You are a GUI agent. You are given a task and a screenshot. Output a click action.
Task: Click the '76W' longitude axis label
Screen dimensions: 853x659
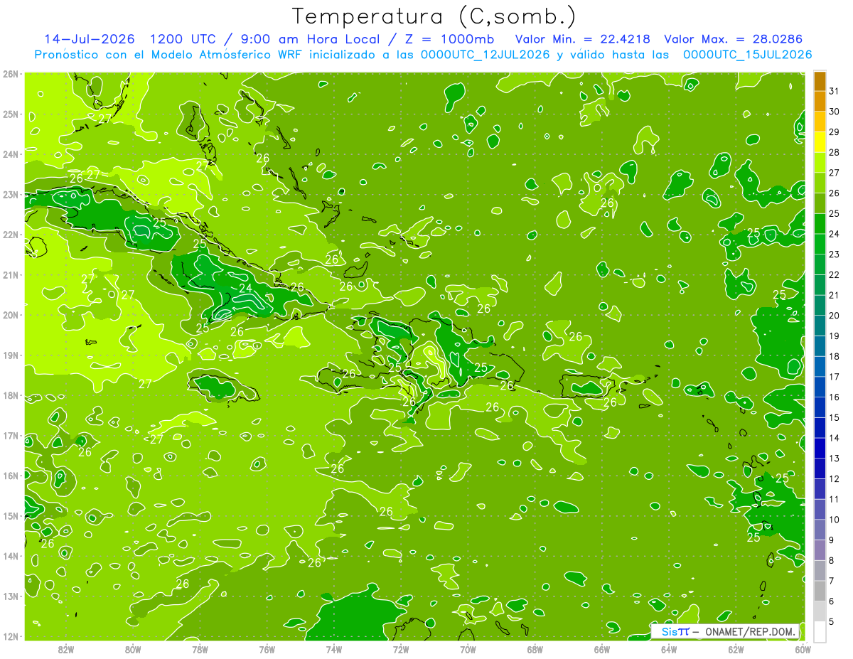pos(267,648)
